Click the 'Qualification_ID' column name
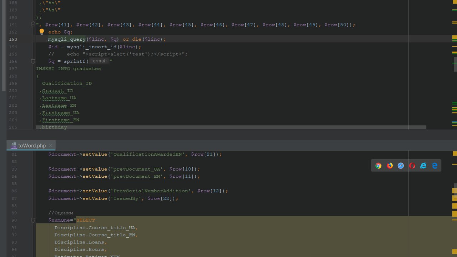Image resolution: width=457 pixels, height=257 pixels. [x=67, y=84]
